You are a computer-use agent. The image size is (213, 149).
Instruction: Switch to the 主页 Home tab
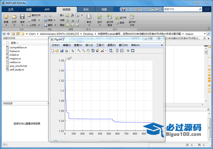11,10
